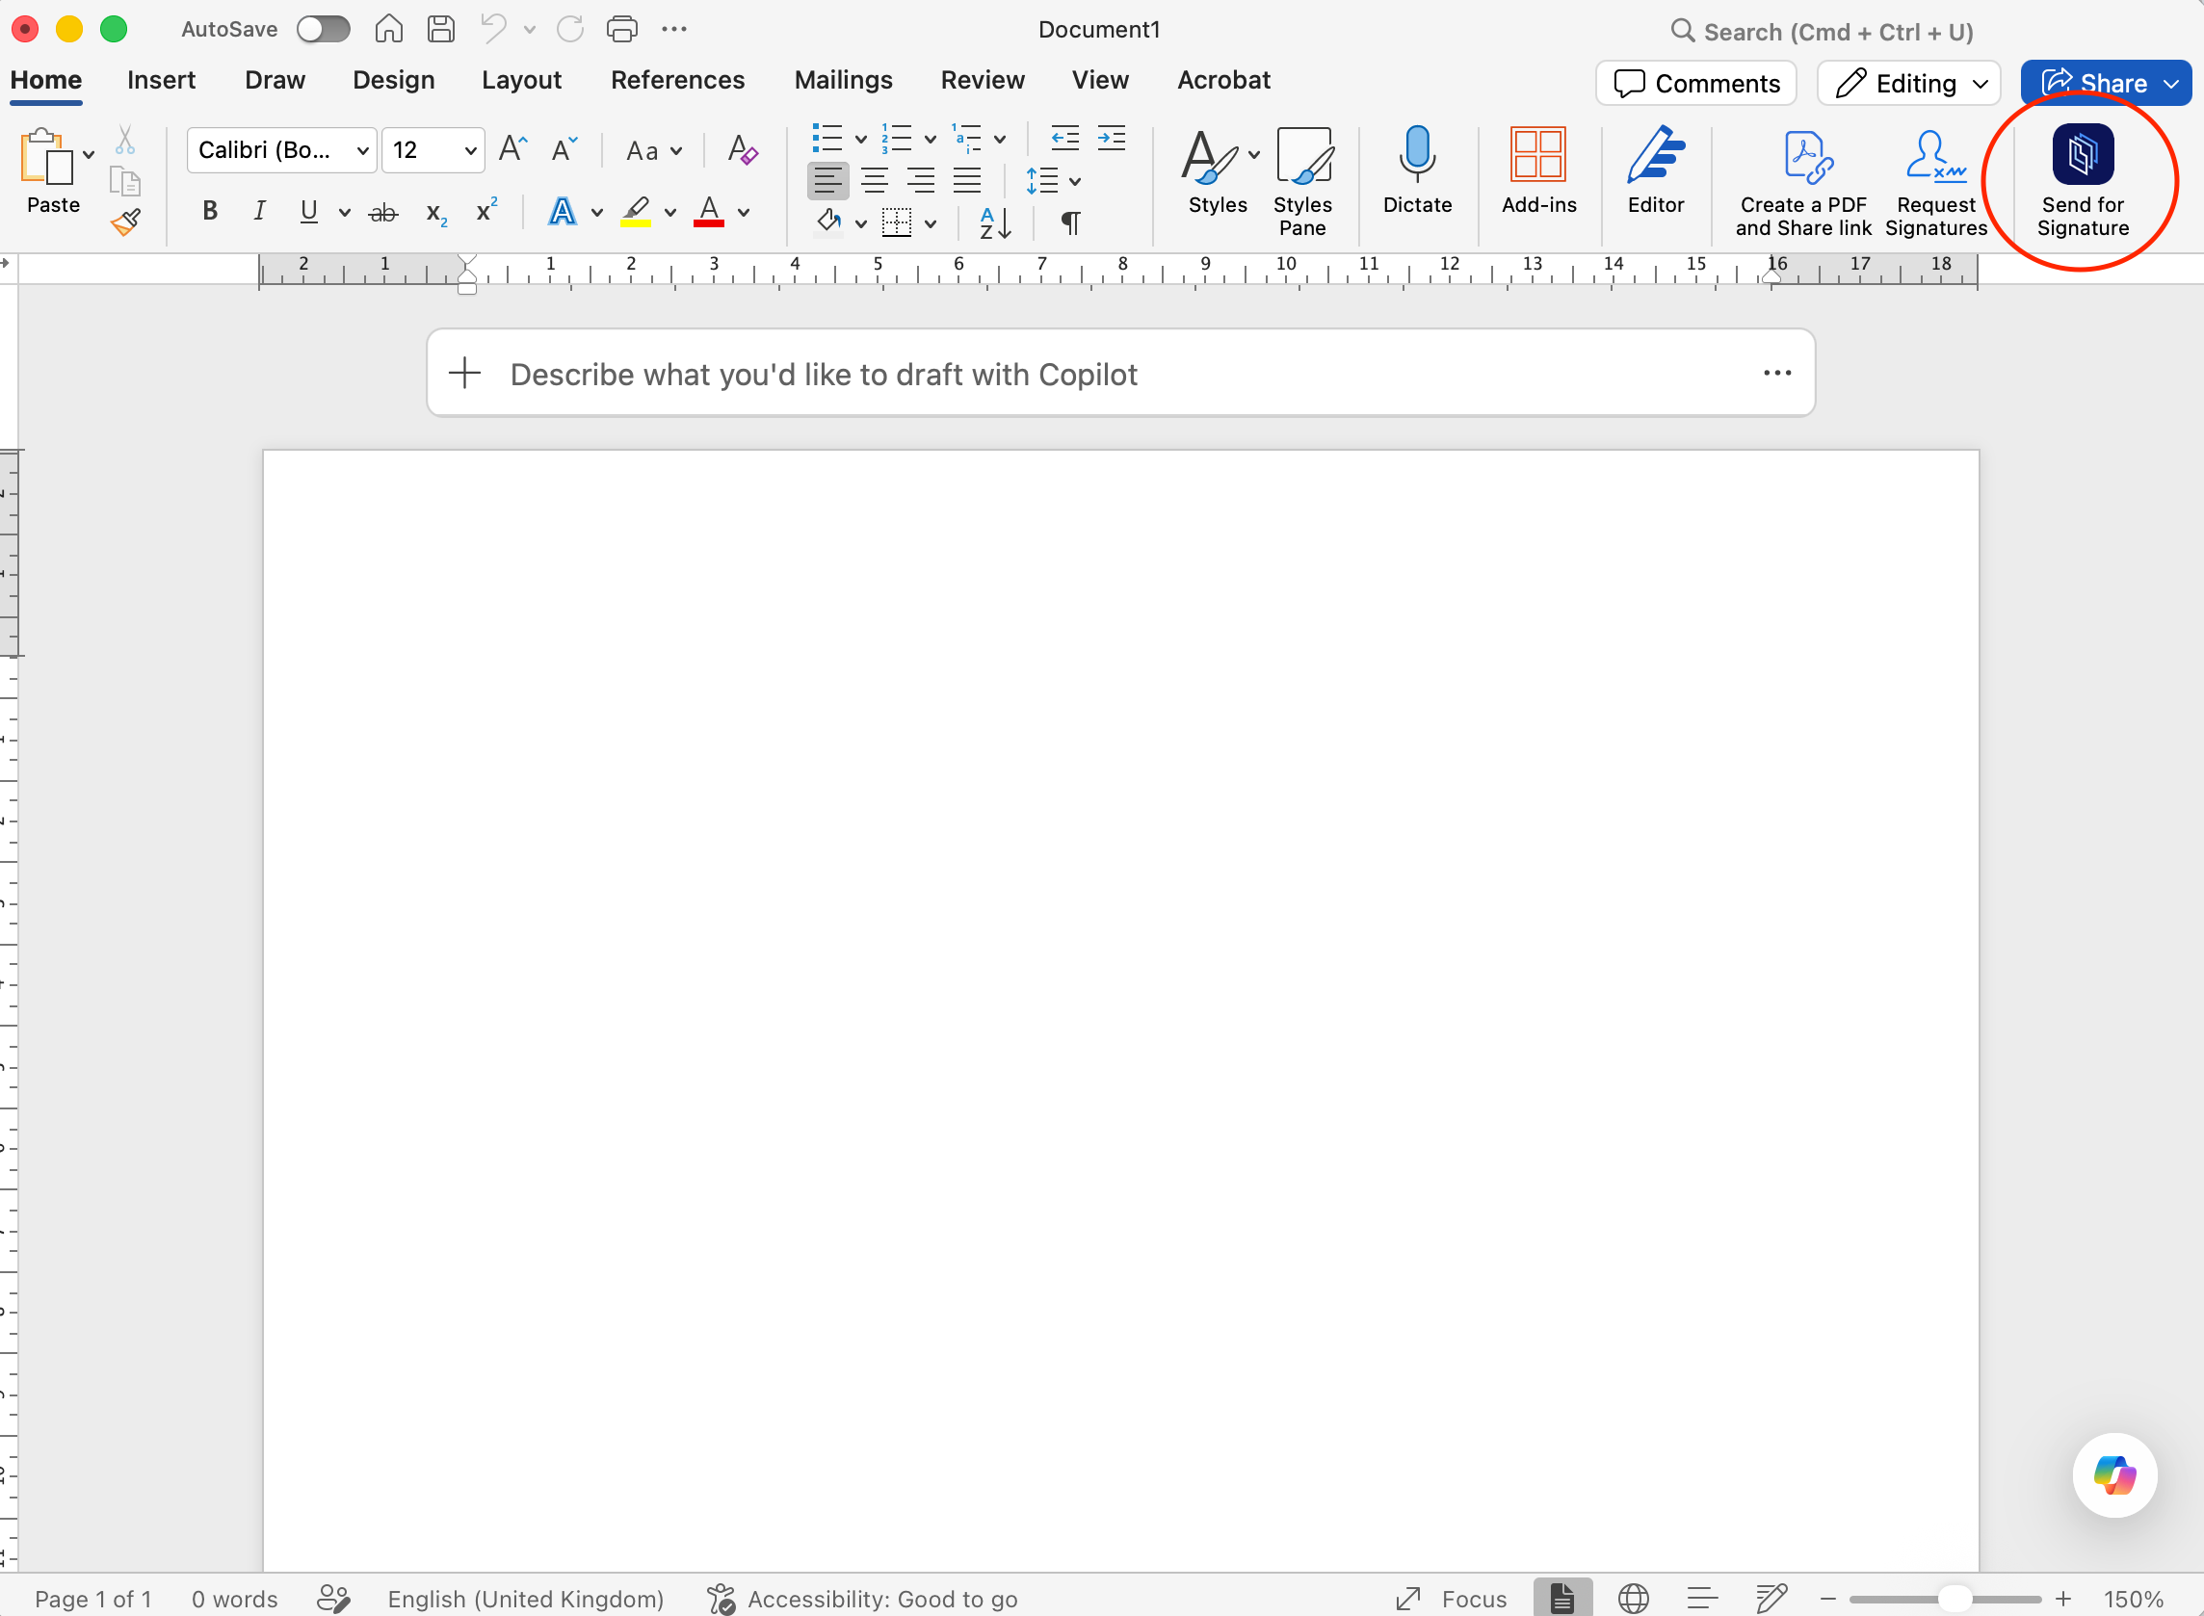The width and height of the screenshot is (2204, 1616).
Task: Enter Focus mode from status bar
Action: (x=1452, y=1600)
